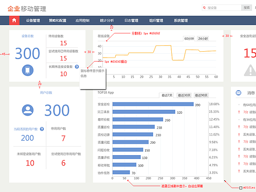Click the 质量问题 bar with value 200
Viewport: 256px width, 192px height.
coord(130,142)
